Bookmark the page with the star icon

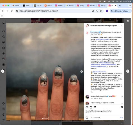[101, 11]
